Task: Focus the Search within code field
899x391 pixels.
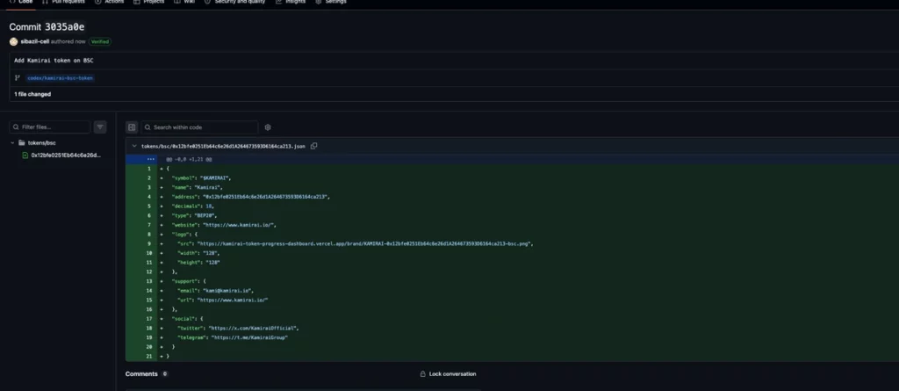Action: [x=199, y=127]
